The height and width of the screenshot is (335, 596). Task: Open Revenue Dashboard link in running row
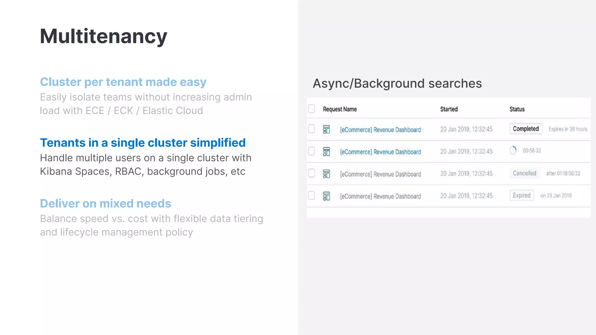380,152
